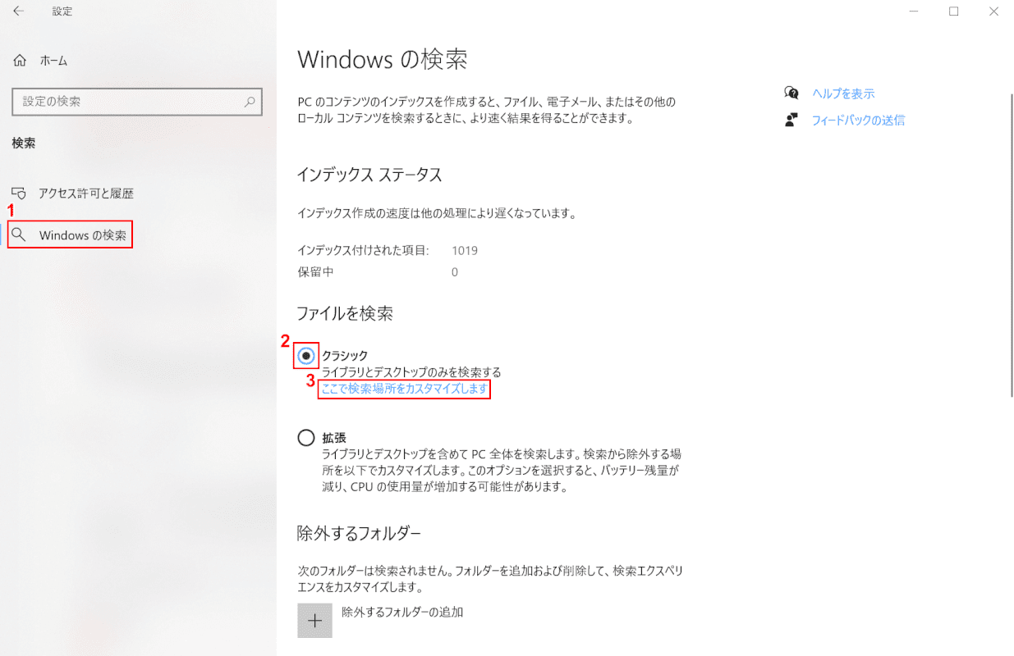Click the vertical scrollbar on the right
This screenshot has width=1014, height=656.
click(1011, 246)
